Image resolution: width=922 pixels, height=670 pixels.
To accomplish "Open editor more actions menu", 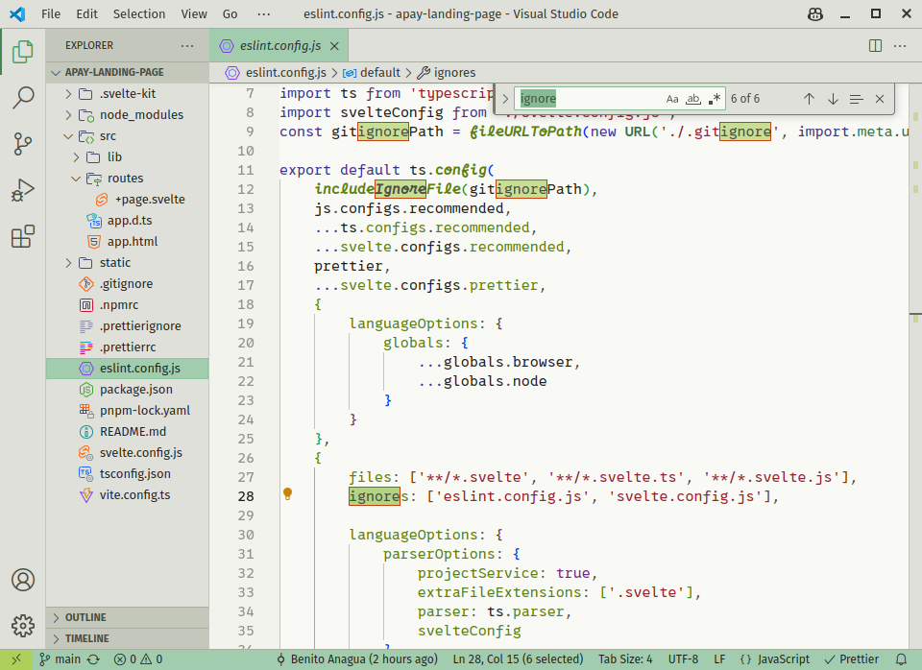I will pos(900,46).
